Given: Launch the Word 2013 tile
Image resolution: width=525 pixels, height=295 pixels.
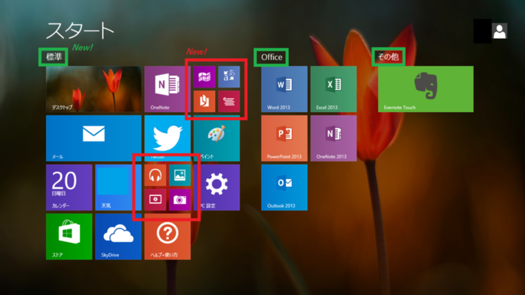Looking at the screenshot, I should 284,89.
